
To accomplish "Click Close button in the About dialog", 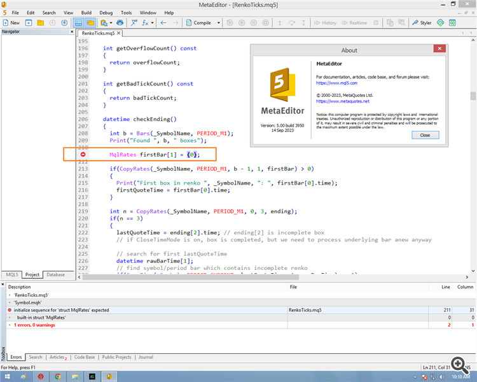I will (425, 135).
